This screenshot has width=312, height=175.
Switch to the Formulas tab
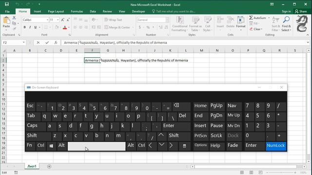(77, 11)
